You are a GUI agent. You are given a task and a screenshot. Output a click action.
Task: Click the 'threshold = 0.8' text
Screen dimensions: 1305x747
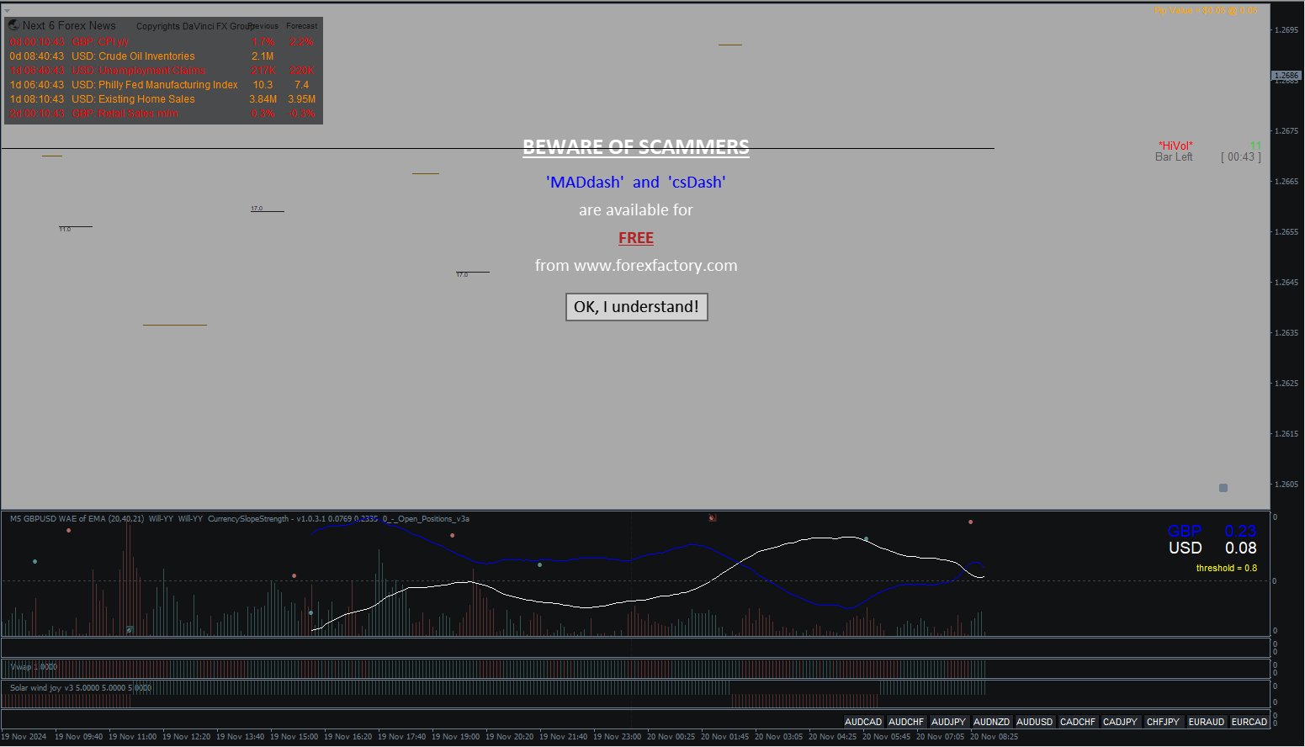tap(1227, 569)
